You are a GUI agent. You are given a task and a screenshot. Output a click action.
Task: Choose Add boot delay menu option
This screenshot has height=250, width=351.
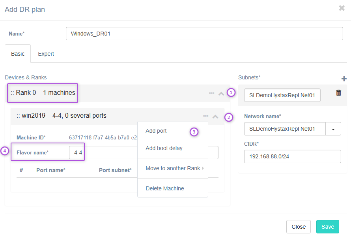164,148
